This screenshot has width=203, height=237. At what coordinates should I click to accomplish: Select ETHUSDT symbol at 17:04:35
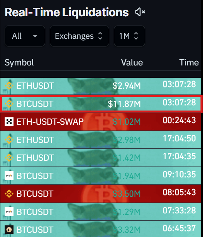tap(35, 158)
